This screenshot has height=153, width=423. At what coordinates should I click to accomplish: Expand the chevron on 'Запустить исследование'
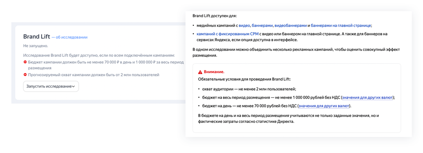73,86
